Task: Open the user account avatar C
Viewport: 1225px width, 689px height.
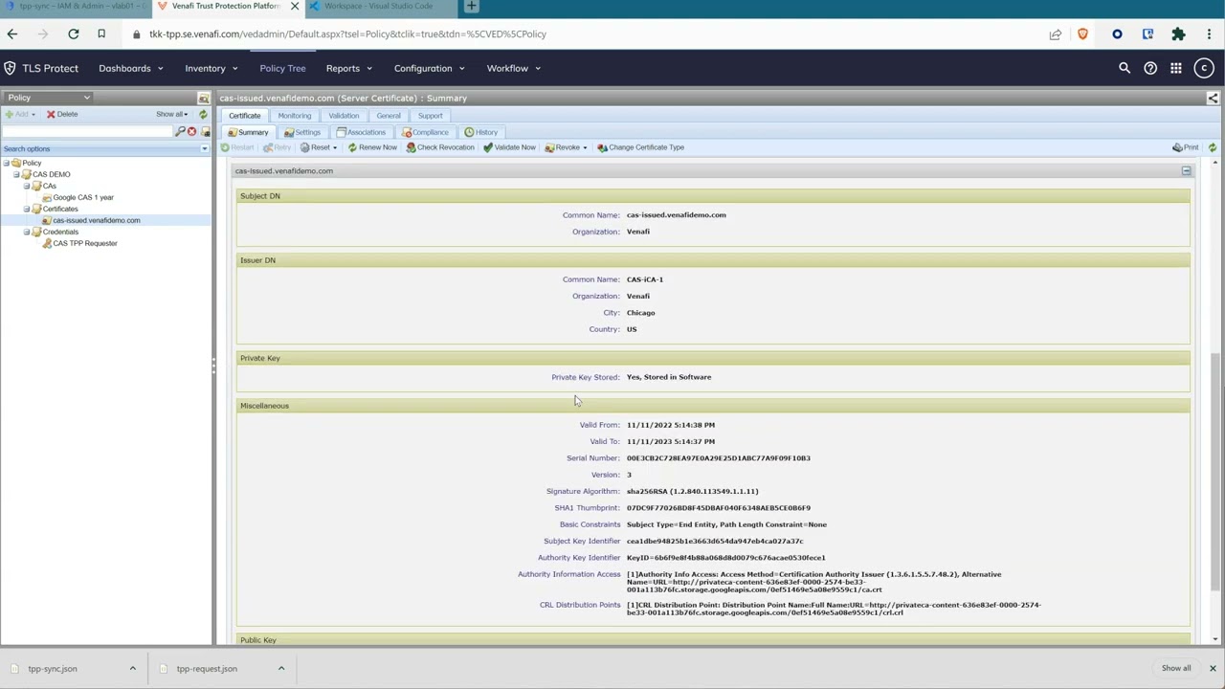Action: click(1204, 68)
